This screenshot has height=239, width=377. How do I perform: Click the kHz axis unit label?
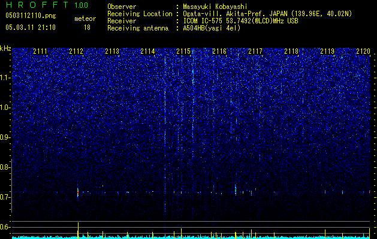pyautogui.click(x=5, y=48)
